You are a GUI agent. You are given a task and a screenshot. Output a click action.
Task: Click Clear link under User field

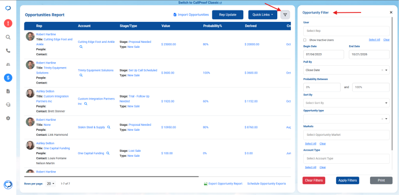(386, 40)
